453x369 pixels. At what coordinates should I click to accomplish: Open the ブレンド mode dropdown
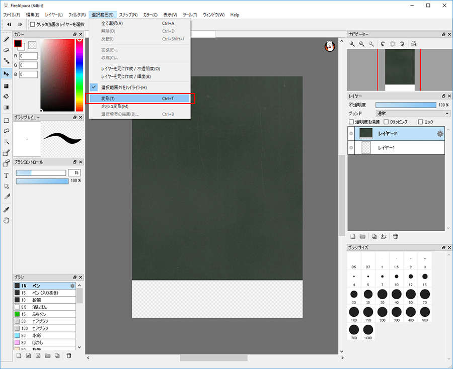click(413, 114)
